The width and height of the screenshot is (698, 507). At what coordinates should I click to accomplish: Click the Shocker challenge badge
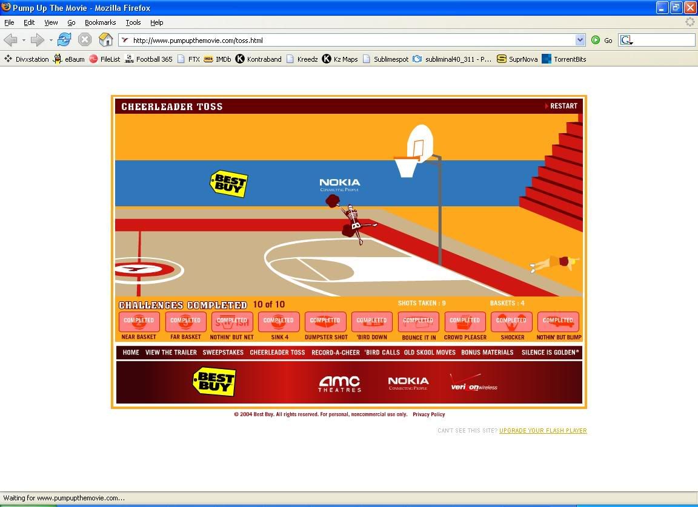[511, 322]
